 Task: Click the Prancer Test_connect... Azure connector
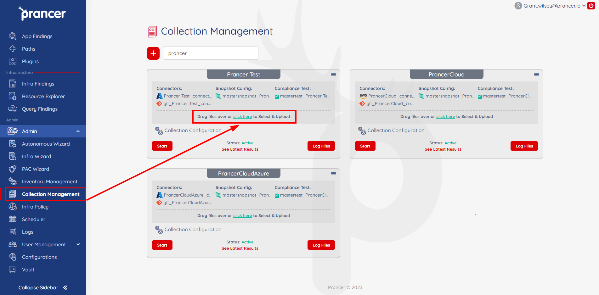(x=184, y=96)
